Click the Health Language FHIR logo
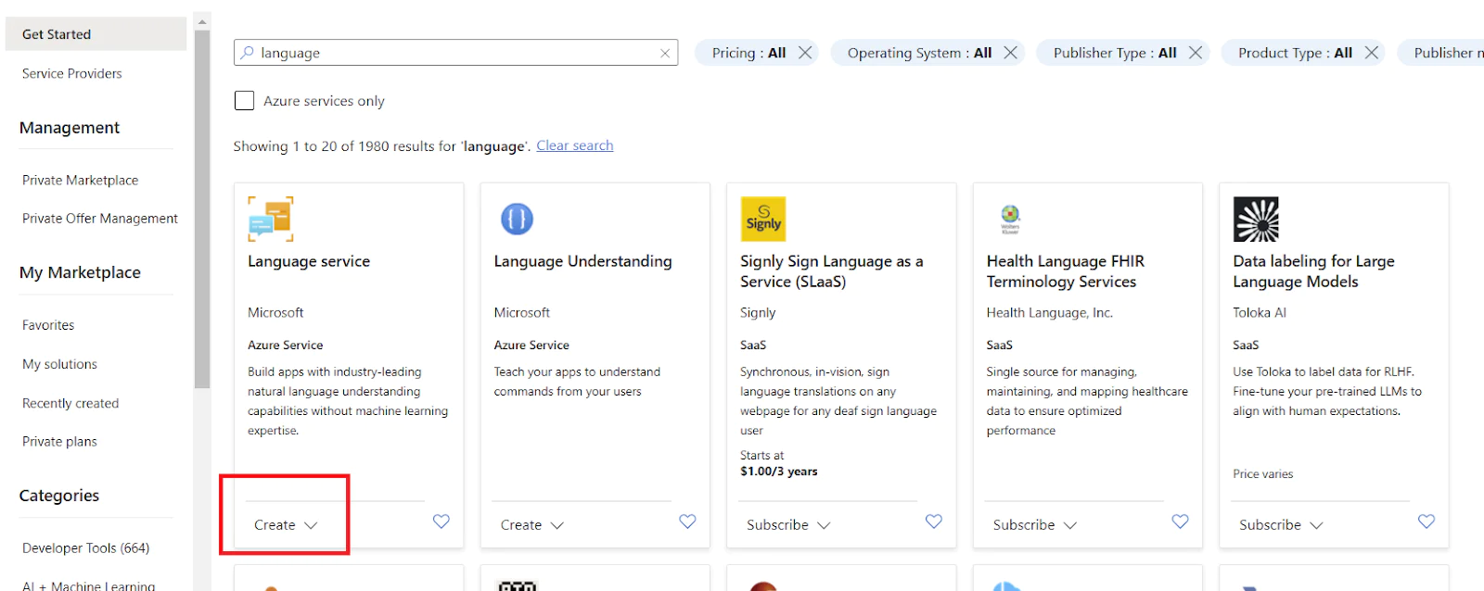Screen dimensions: 1484x591 point(1010,219)
